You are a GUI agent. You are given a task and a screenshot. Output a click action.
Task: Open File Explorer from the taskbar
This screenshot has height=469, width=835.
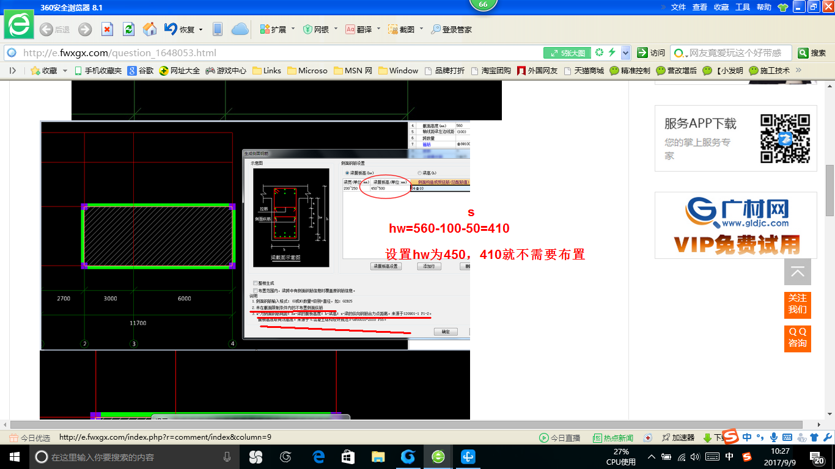(x=378, y=457)
